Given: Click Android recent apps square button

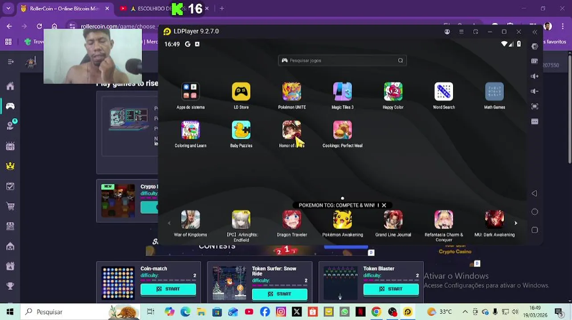Looking at the screenshot, I should click(x=535, y=230).
